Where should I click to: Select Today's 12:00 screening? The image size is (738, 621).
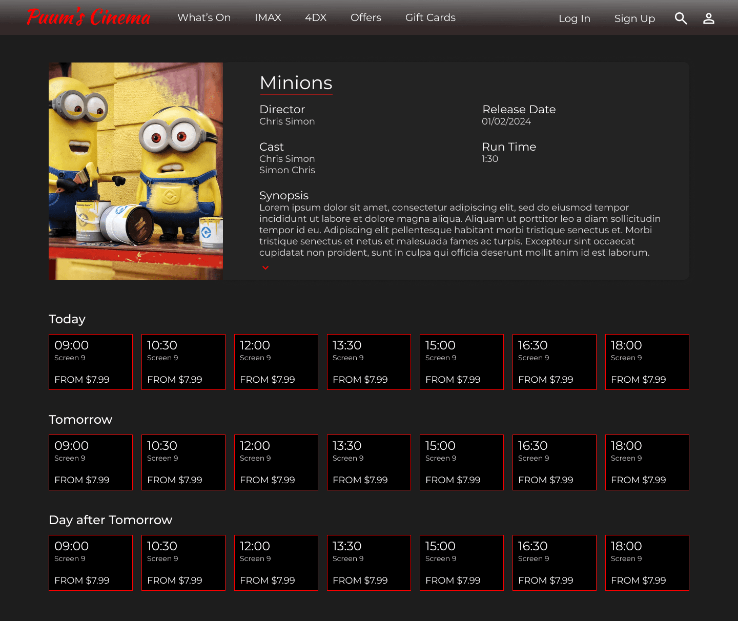(276, 362)
